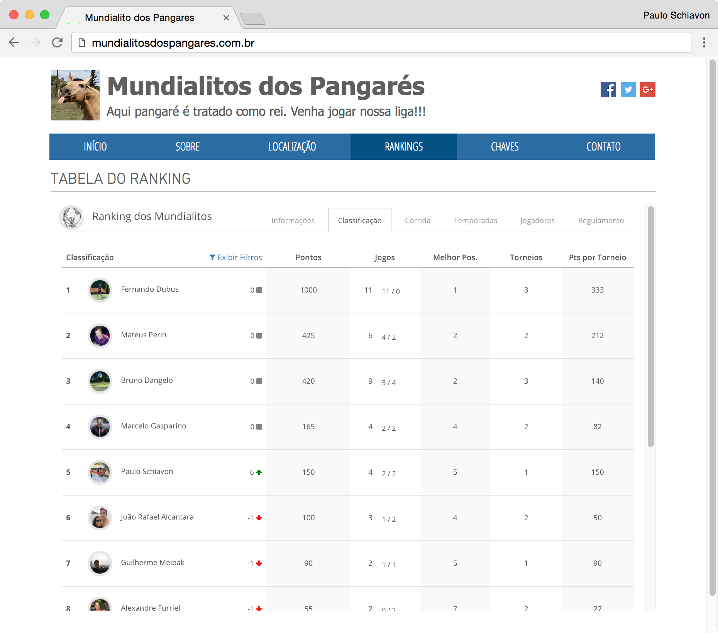
Task: Click the Ranking dos Mundialitos globe icon
Action: pos(71,217)
